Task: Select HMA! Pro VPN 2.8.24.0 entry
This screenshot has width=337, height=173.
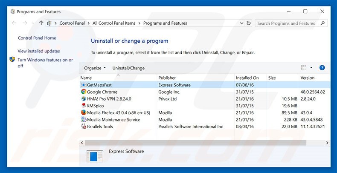Action: [x=109, y=99]
